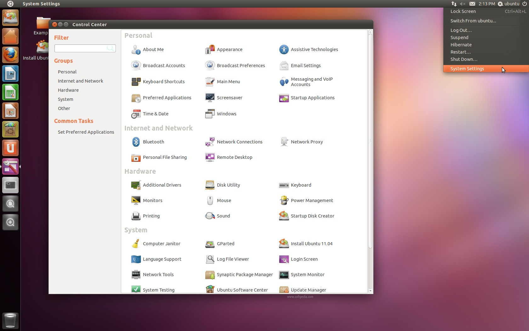Open Assistive Technologies icon

point(284,49)
